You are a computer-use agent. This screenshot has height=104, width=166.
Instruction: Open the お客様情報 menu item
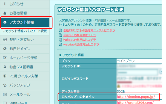click(x=25, y=13)
